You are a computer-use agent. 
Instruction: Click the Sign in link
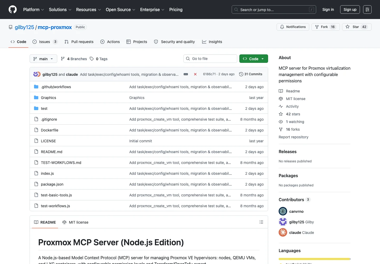tap(328, 10)
